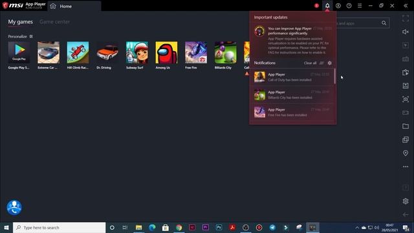Open the help question mark icon
Screen dimensions: 414x233
[x=349, y=6]
